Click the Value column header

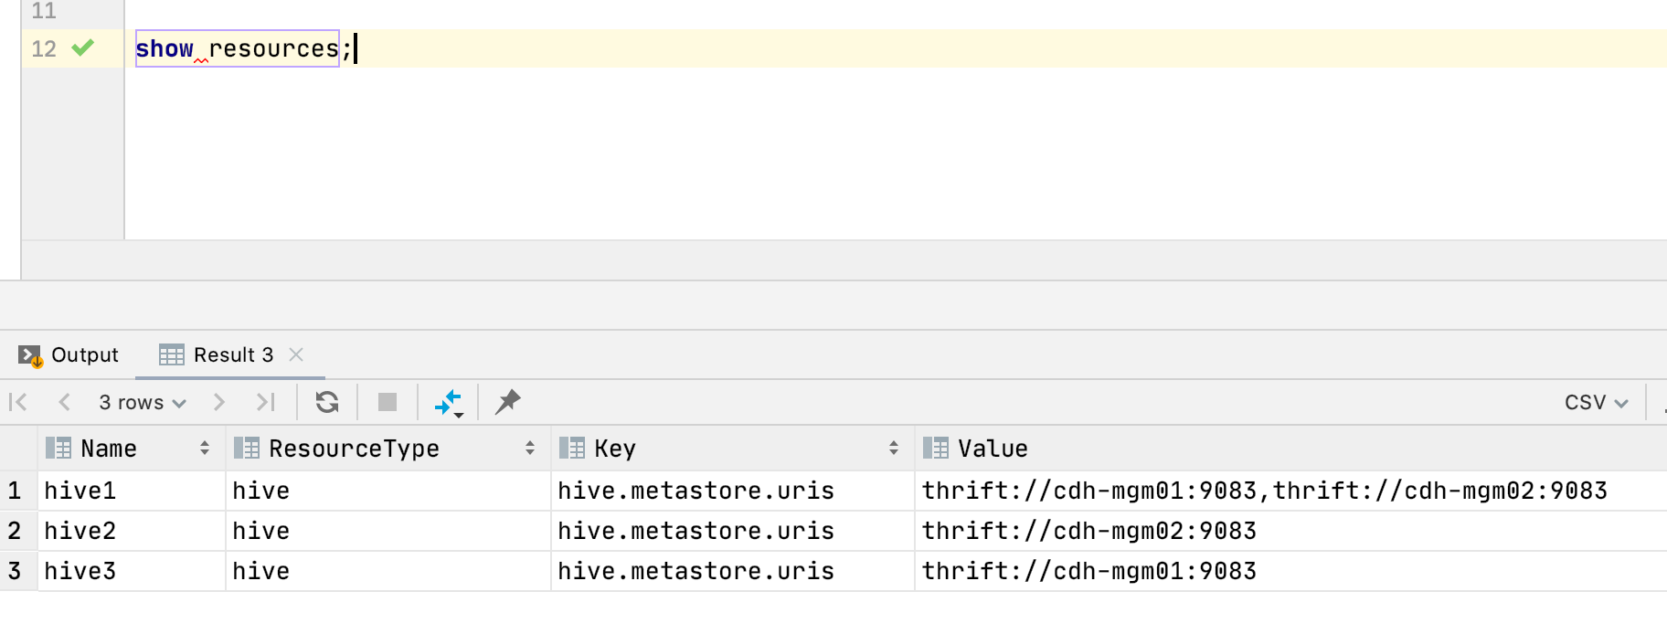point(993,449)
